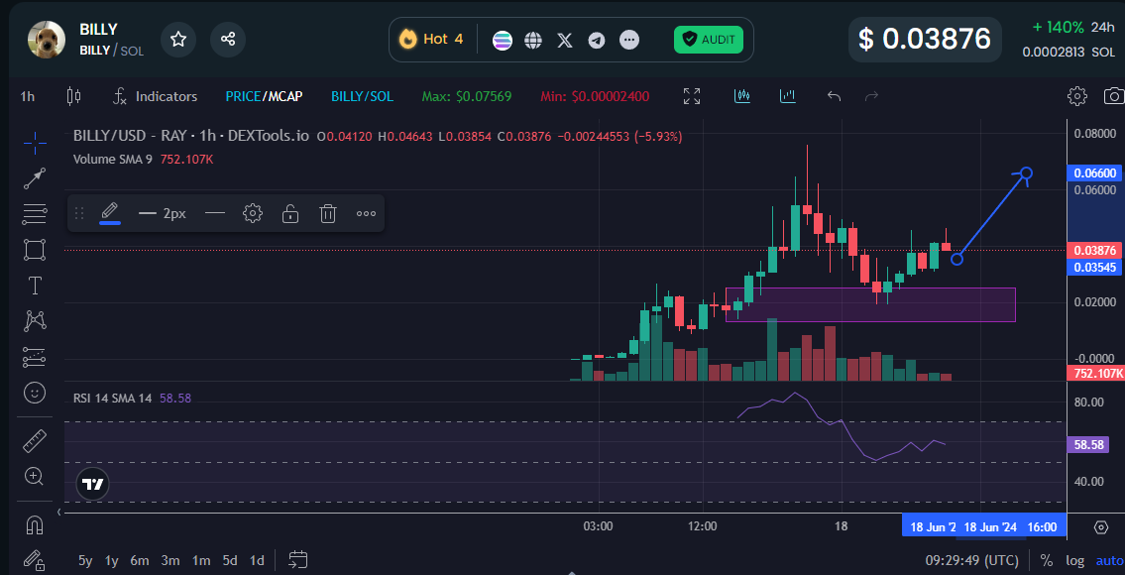Lock the selected drawing
This screenshot has width=1125, height=575.
click(x=289, y=213)
